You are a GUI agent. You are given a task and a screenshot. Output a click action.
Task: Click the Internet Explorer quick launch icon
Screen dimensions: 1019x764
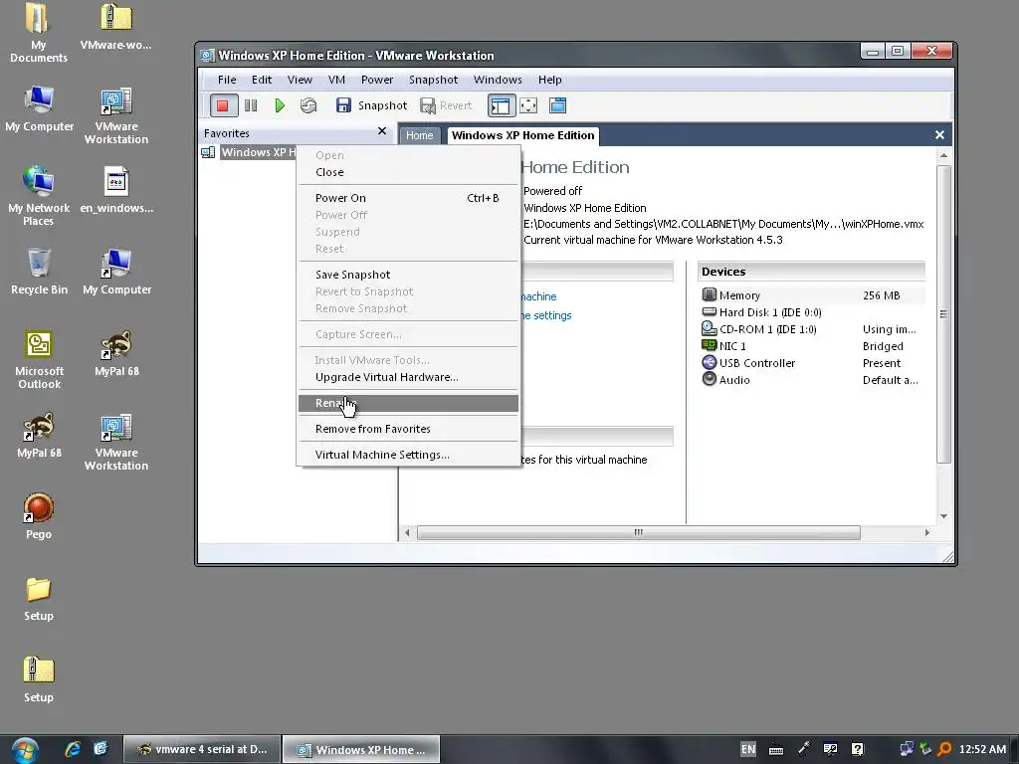[x=72, y=749]
